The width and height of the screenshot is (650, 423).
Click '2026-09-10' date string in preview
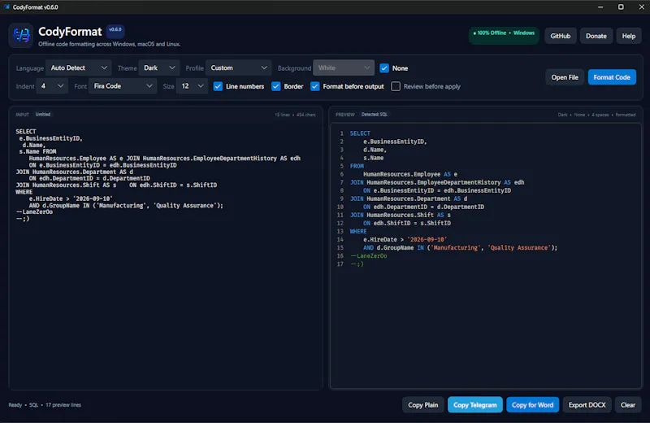point(427,239)
